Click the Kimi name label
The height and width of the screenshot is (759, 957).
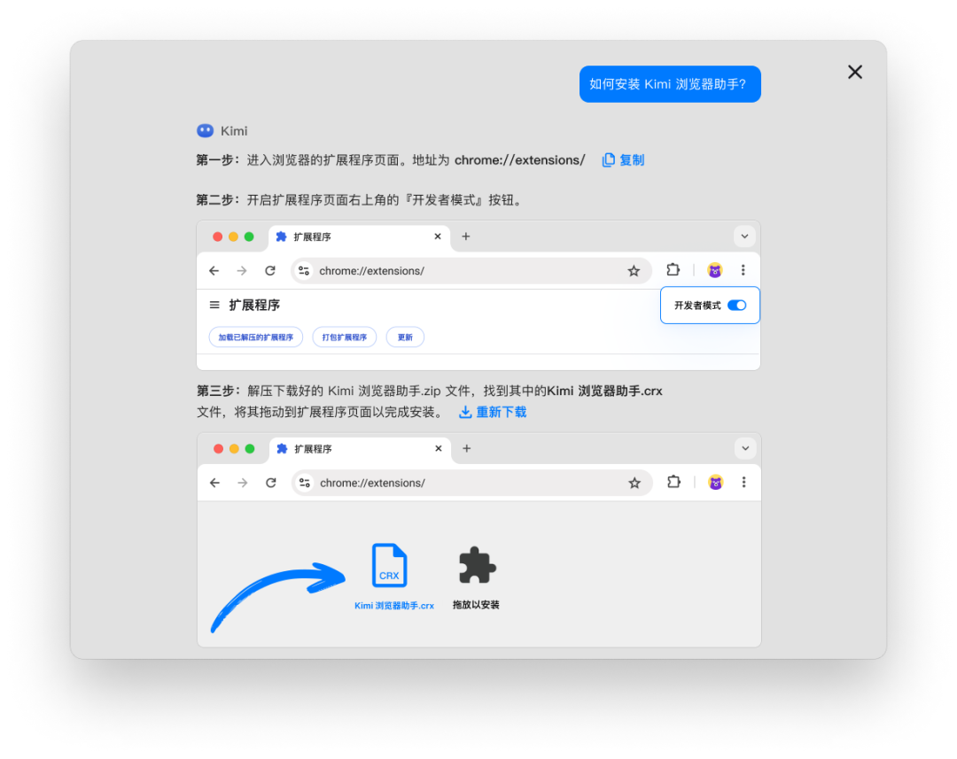point(234,131)
